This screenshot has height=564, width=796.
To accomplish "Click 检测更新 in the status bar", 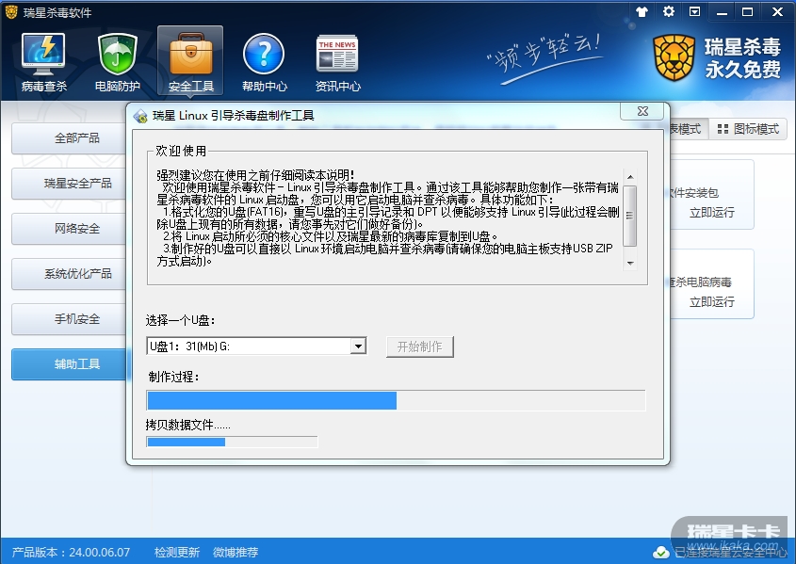I will tap(177, 553).
